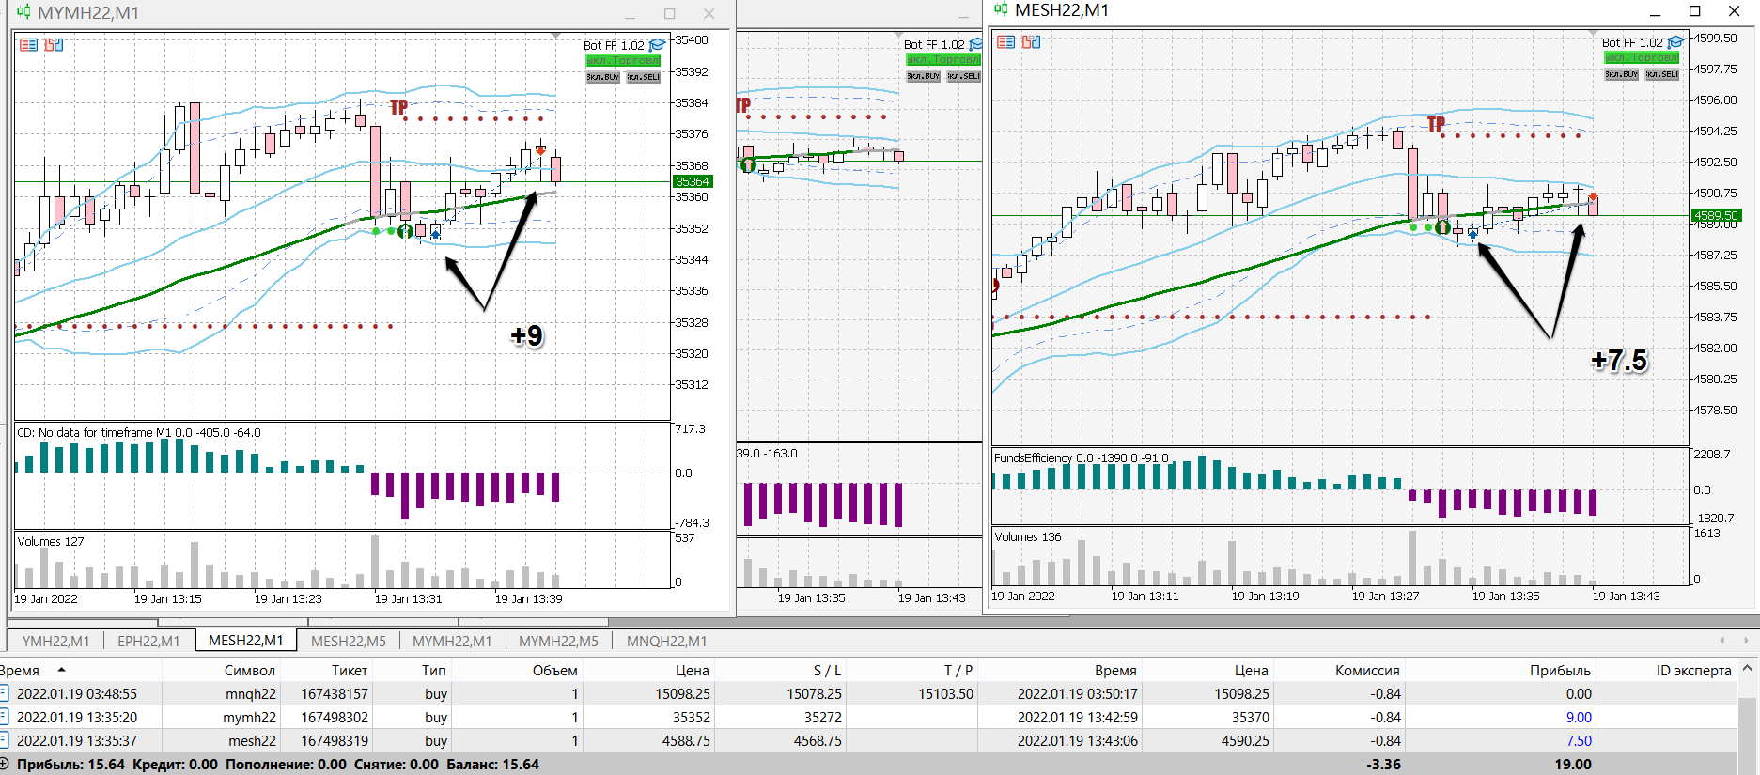Click the candlestick icon in MESH22,M1 title bar
Viewport: 1760px width, 775px height.
pos(1001,9)
